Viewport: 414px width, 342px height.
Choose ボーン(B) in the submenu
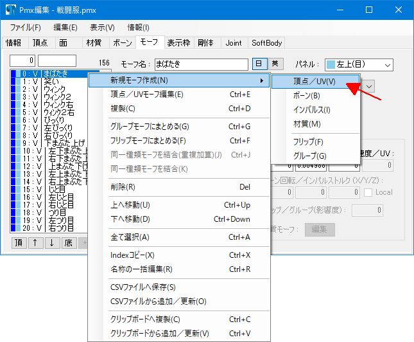point(315,96)
